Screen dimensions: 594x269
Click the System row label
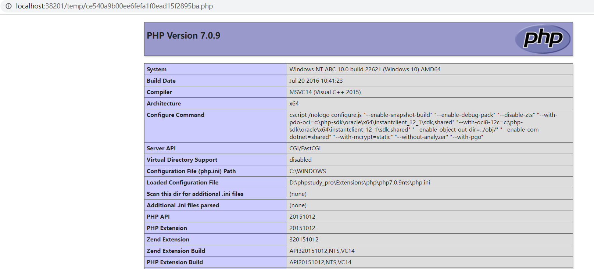click(x=157, y=69)
